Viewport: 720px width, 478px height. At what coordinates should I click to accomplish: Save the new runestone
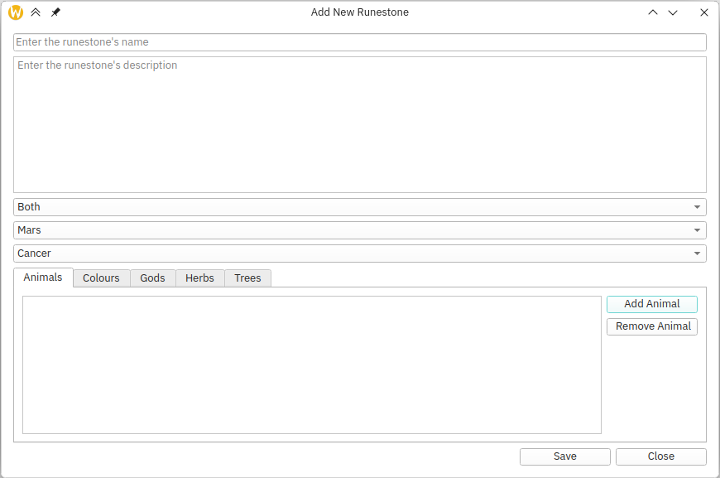[x=564, y=456]
